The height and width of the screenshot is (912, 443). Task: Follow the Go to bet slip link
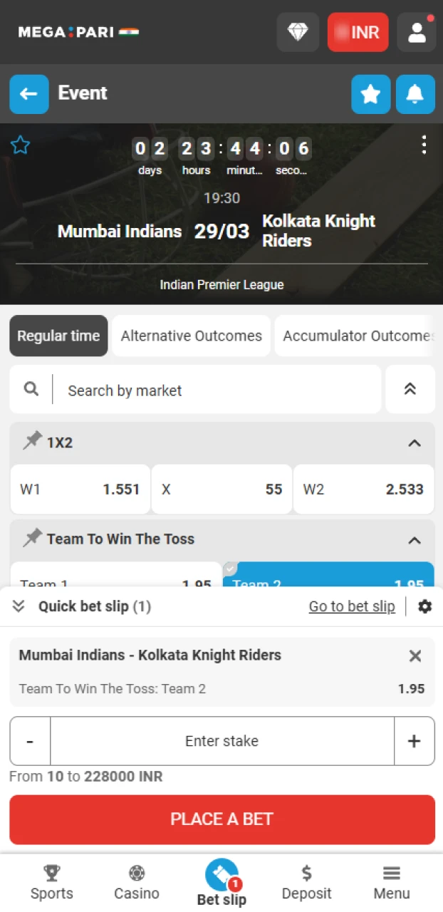[352, 606]
